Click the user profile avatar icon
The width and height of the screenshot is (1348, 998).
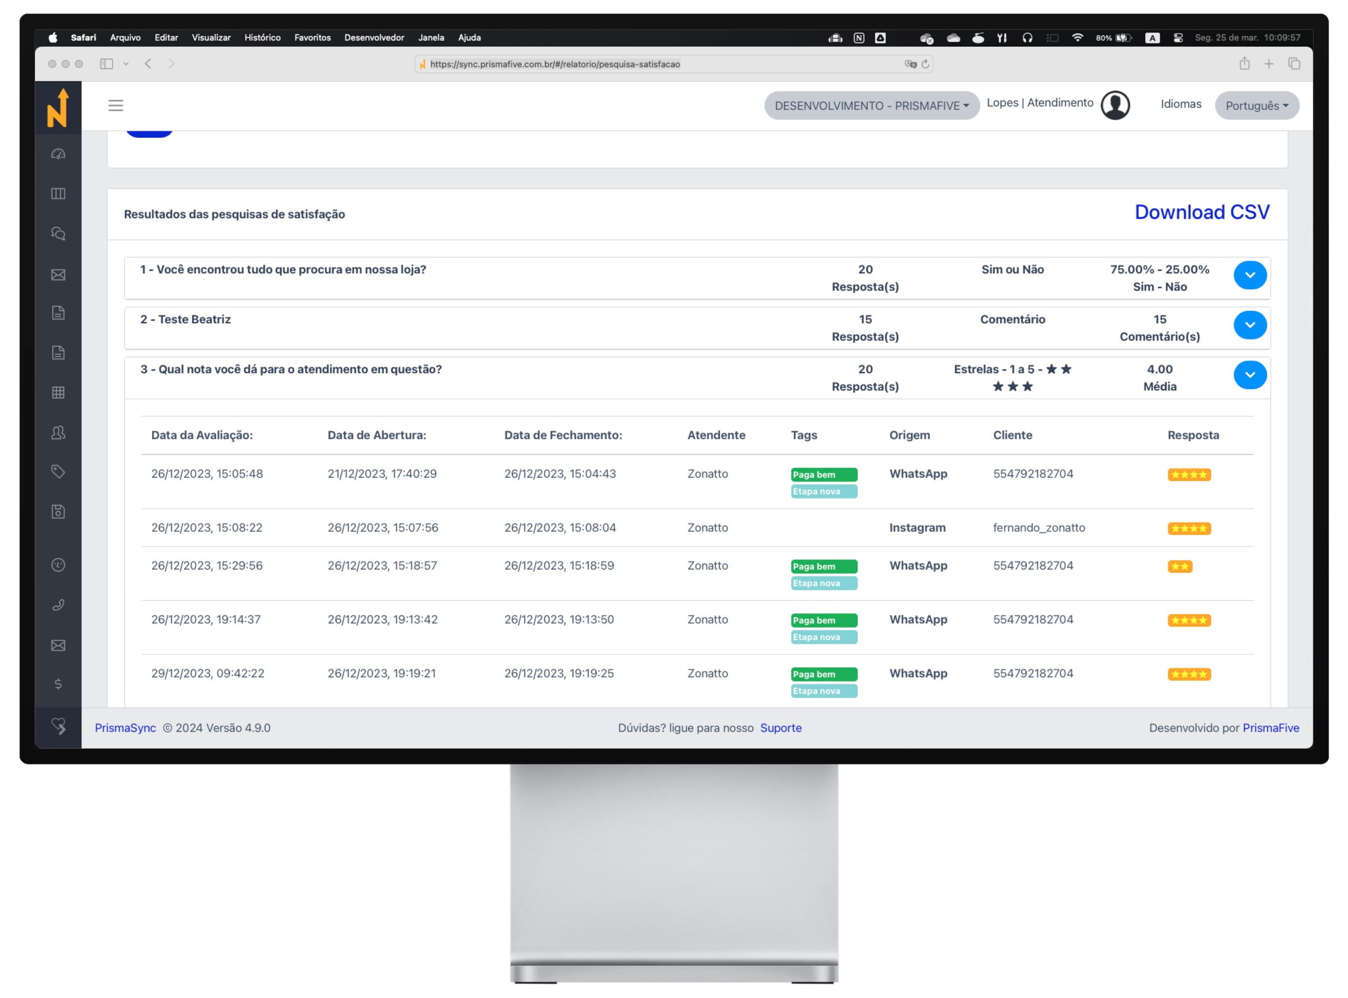click(x=1115, y=105)
